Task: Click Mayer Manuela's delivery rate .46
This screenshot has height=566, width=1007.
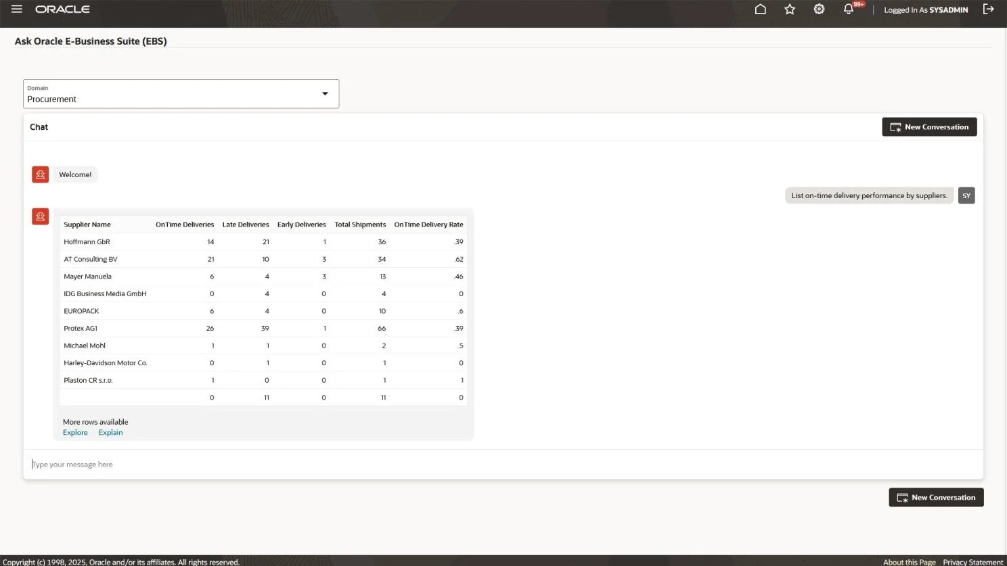Action: (x=459, y=277)
